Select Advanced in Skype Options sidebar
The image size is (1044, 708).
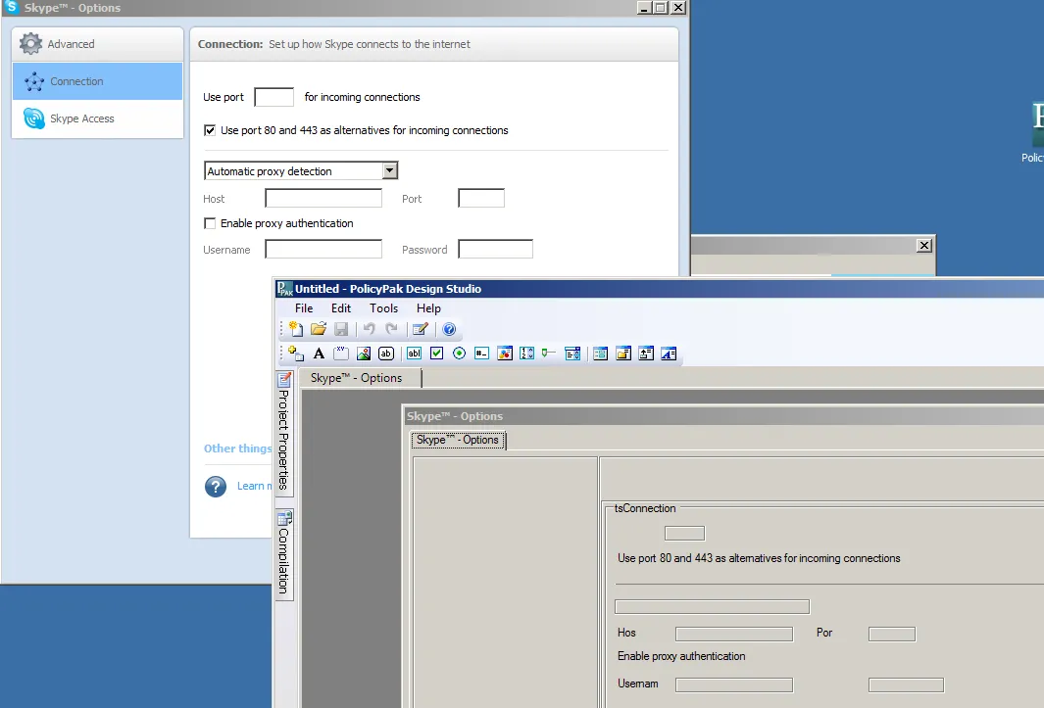[x=97, y=44]
